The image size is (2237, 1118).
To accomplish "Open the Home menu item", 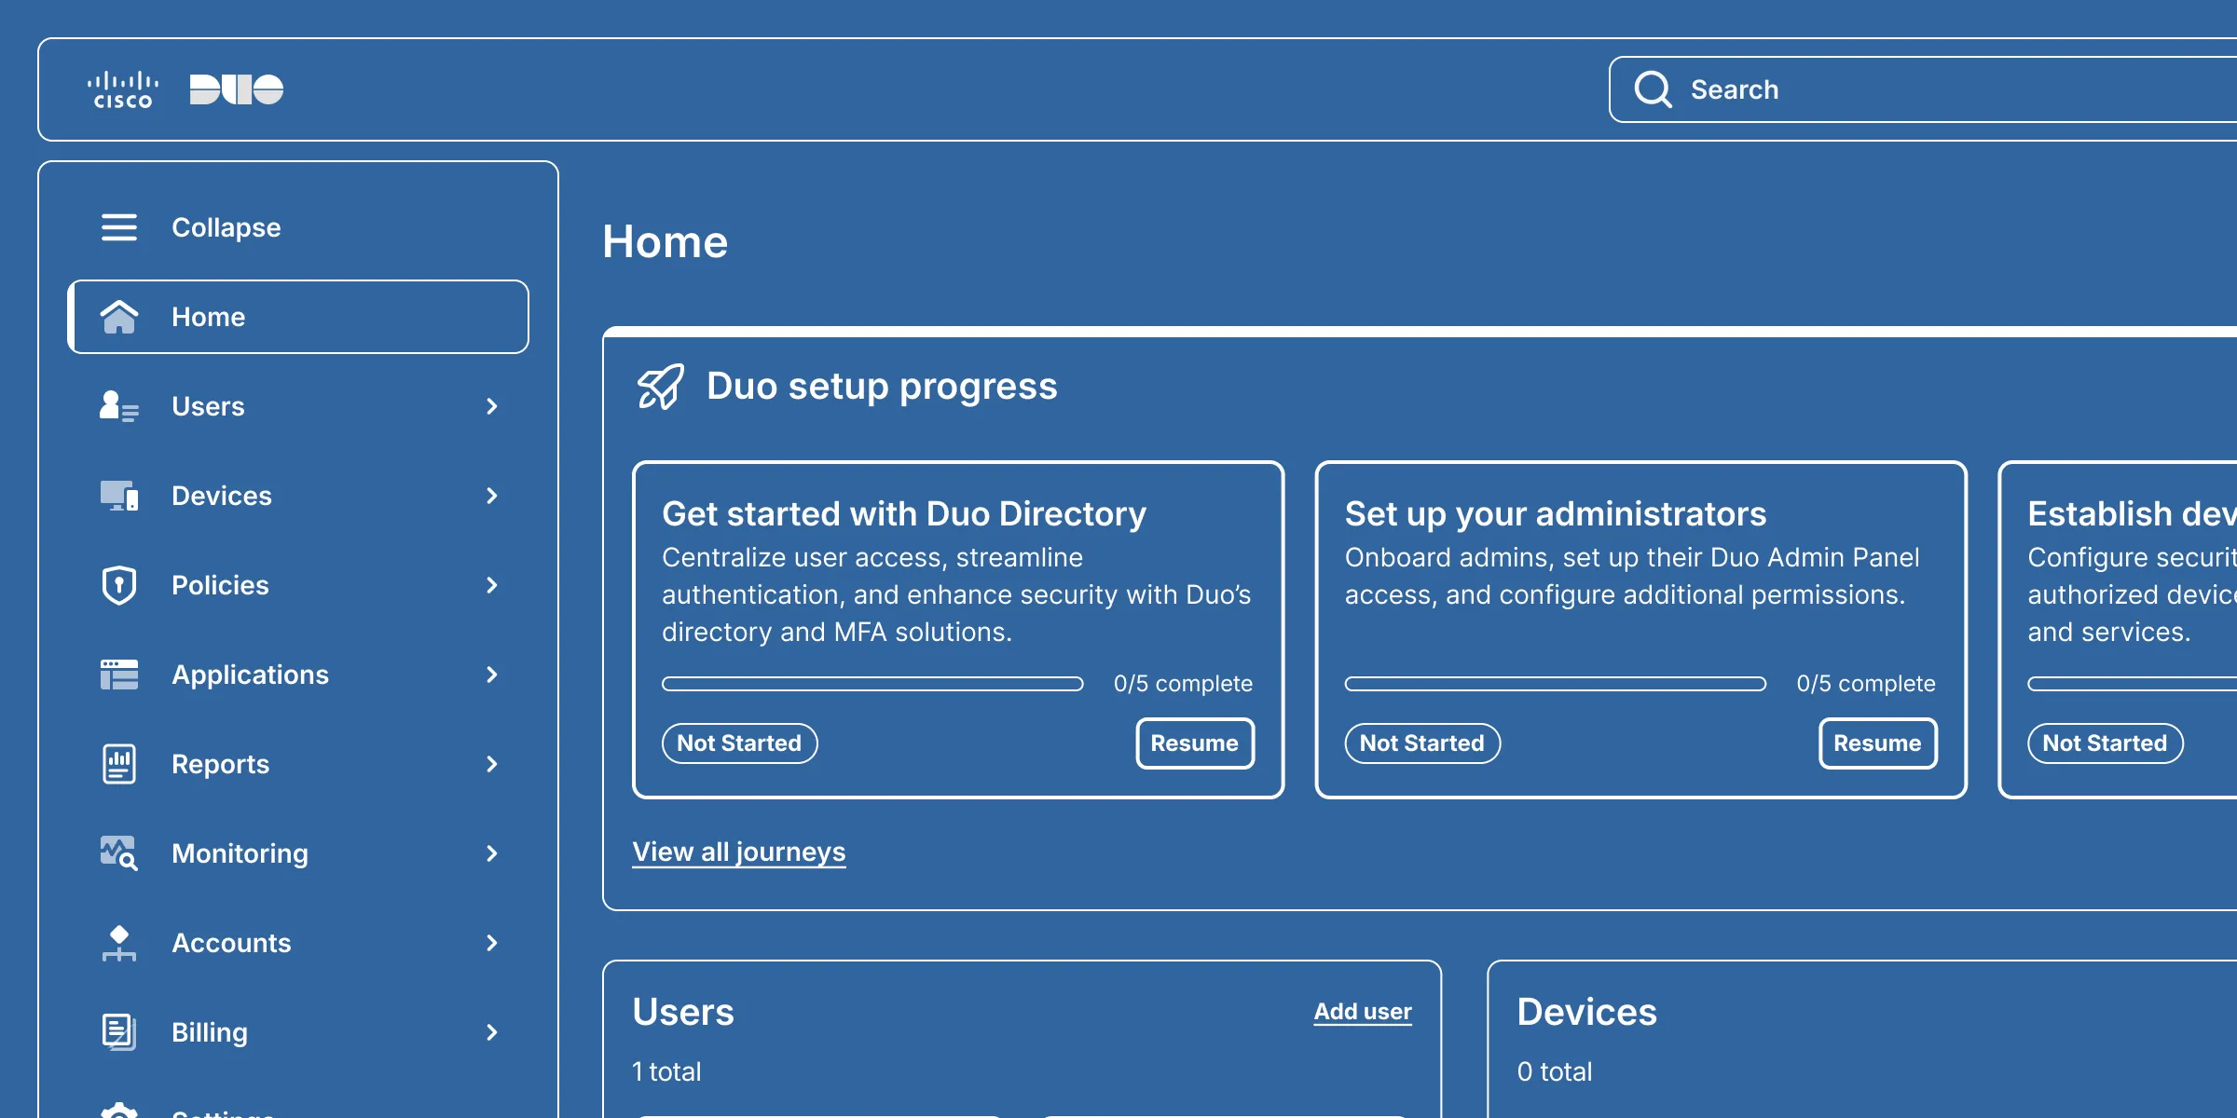I will pyautogui.click(x=298, y=317).
